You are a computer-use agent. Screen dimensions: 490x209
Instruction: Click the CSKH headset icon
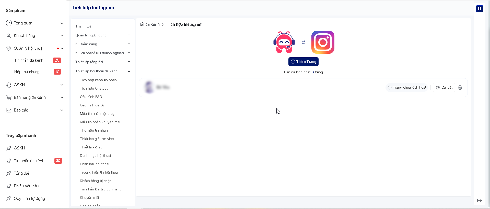coord(9,85)
